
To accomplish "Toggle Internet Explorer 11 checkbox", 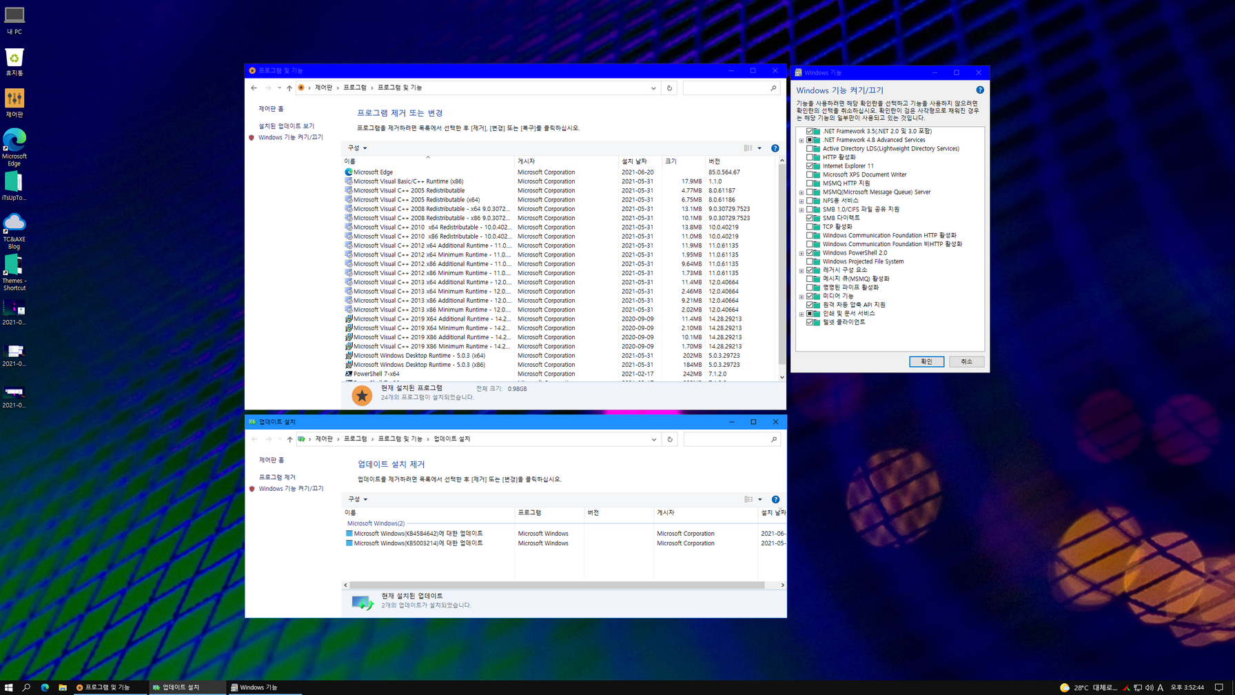I will [810, 165].
